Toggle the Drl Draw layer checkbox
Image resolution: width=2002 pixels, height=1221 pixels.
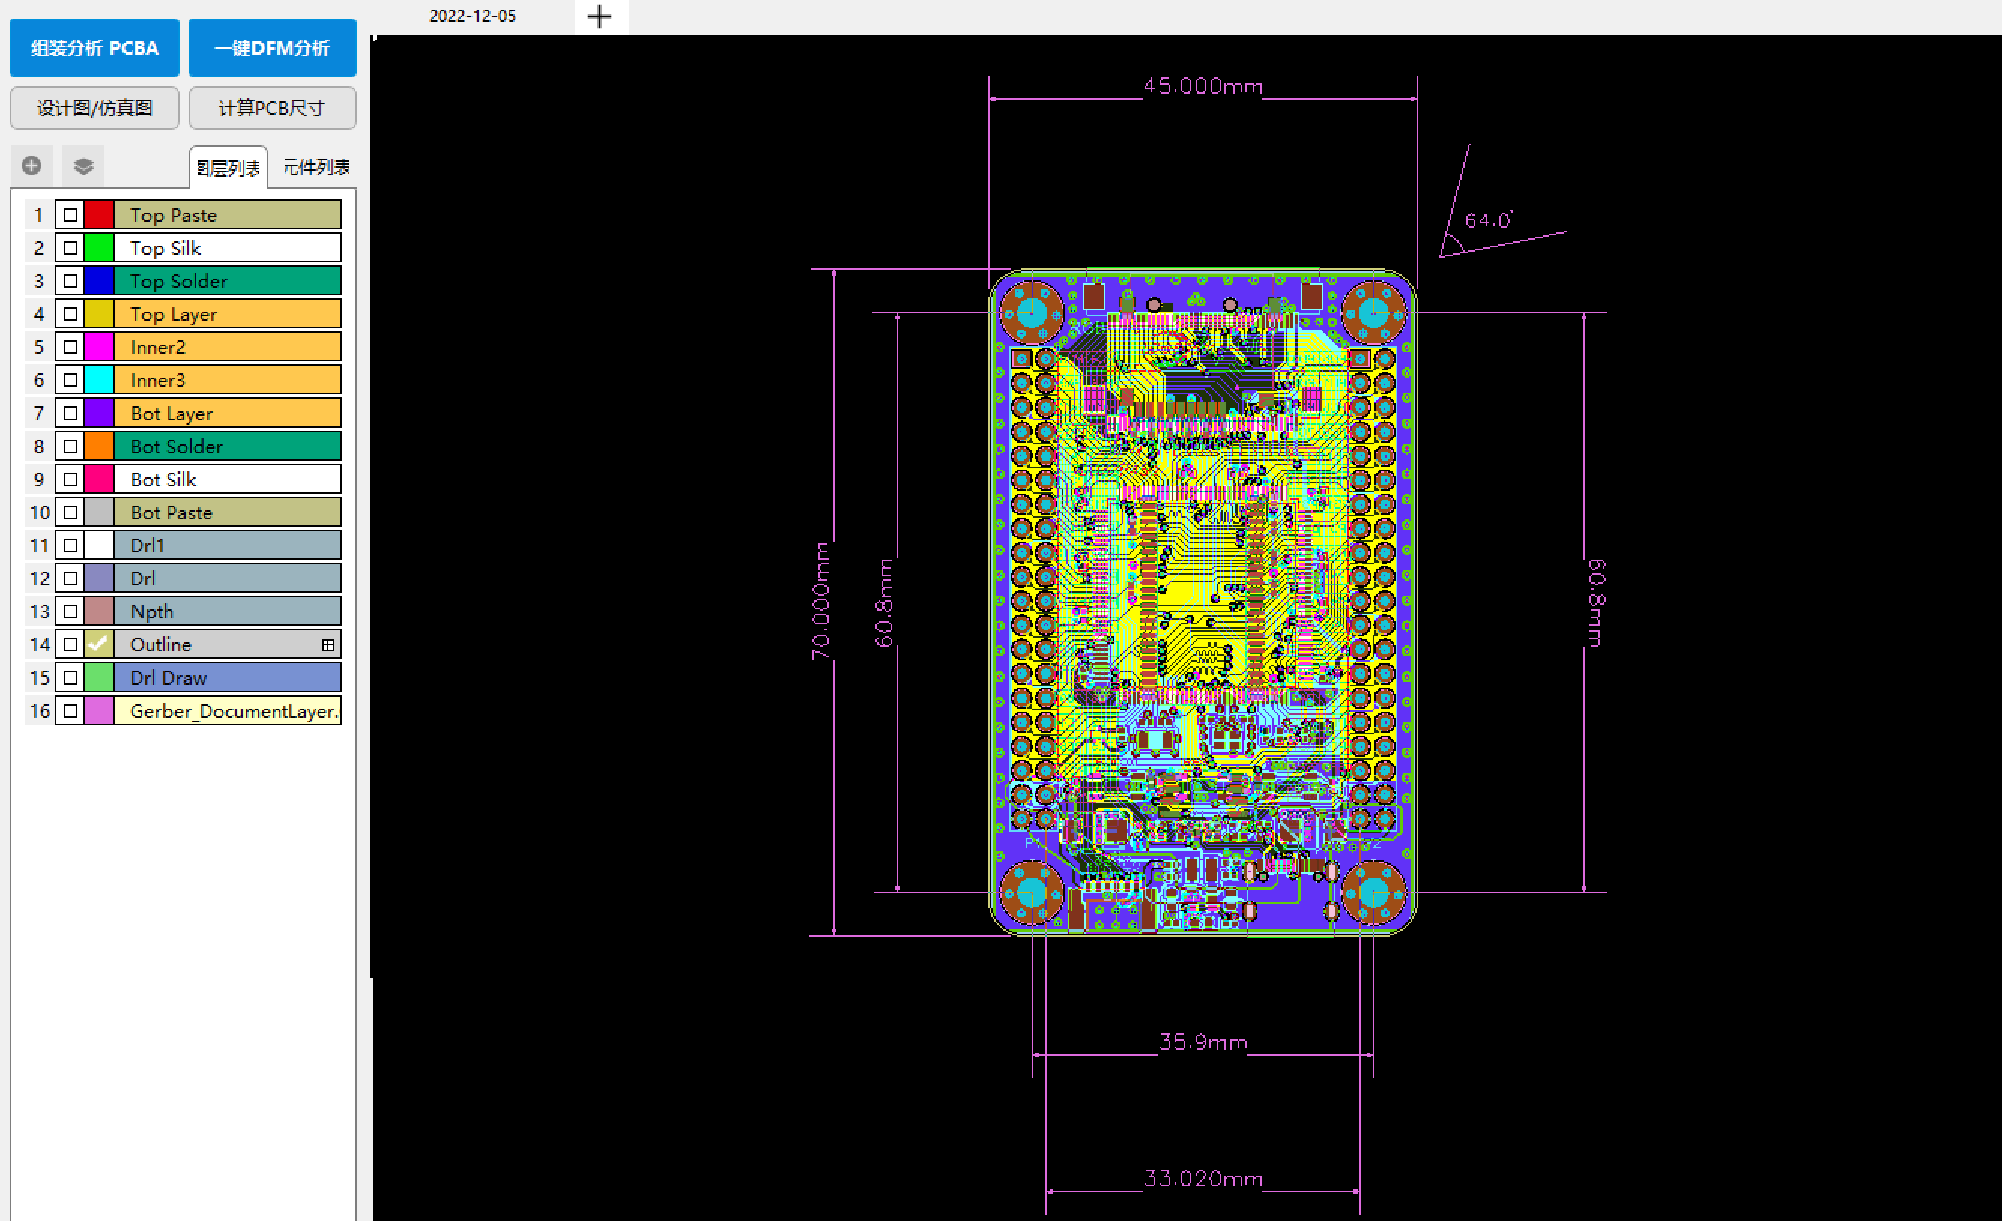(x=70, y=677)
